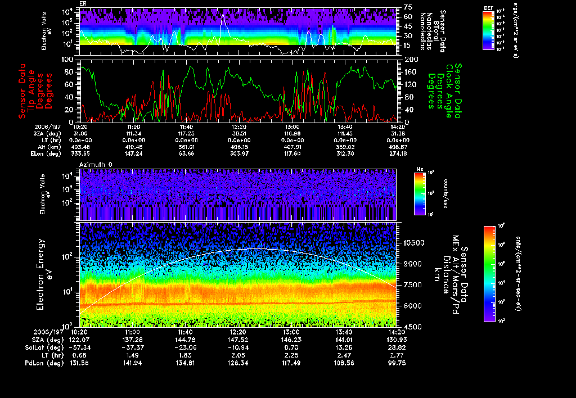Click the 160 degrees clock angle tick
Image resolution: width=576 pixels, height=398 pixels.
(410, 72)
